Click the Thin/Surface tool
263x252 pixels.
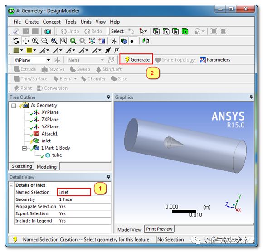click(30, 78)
